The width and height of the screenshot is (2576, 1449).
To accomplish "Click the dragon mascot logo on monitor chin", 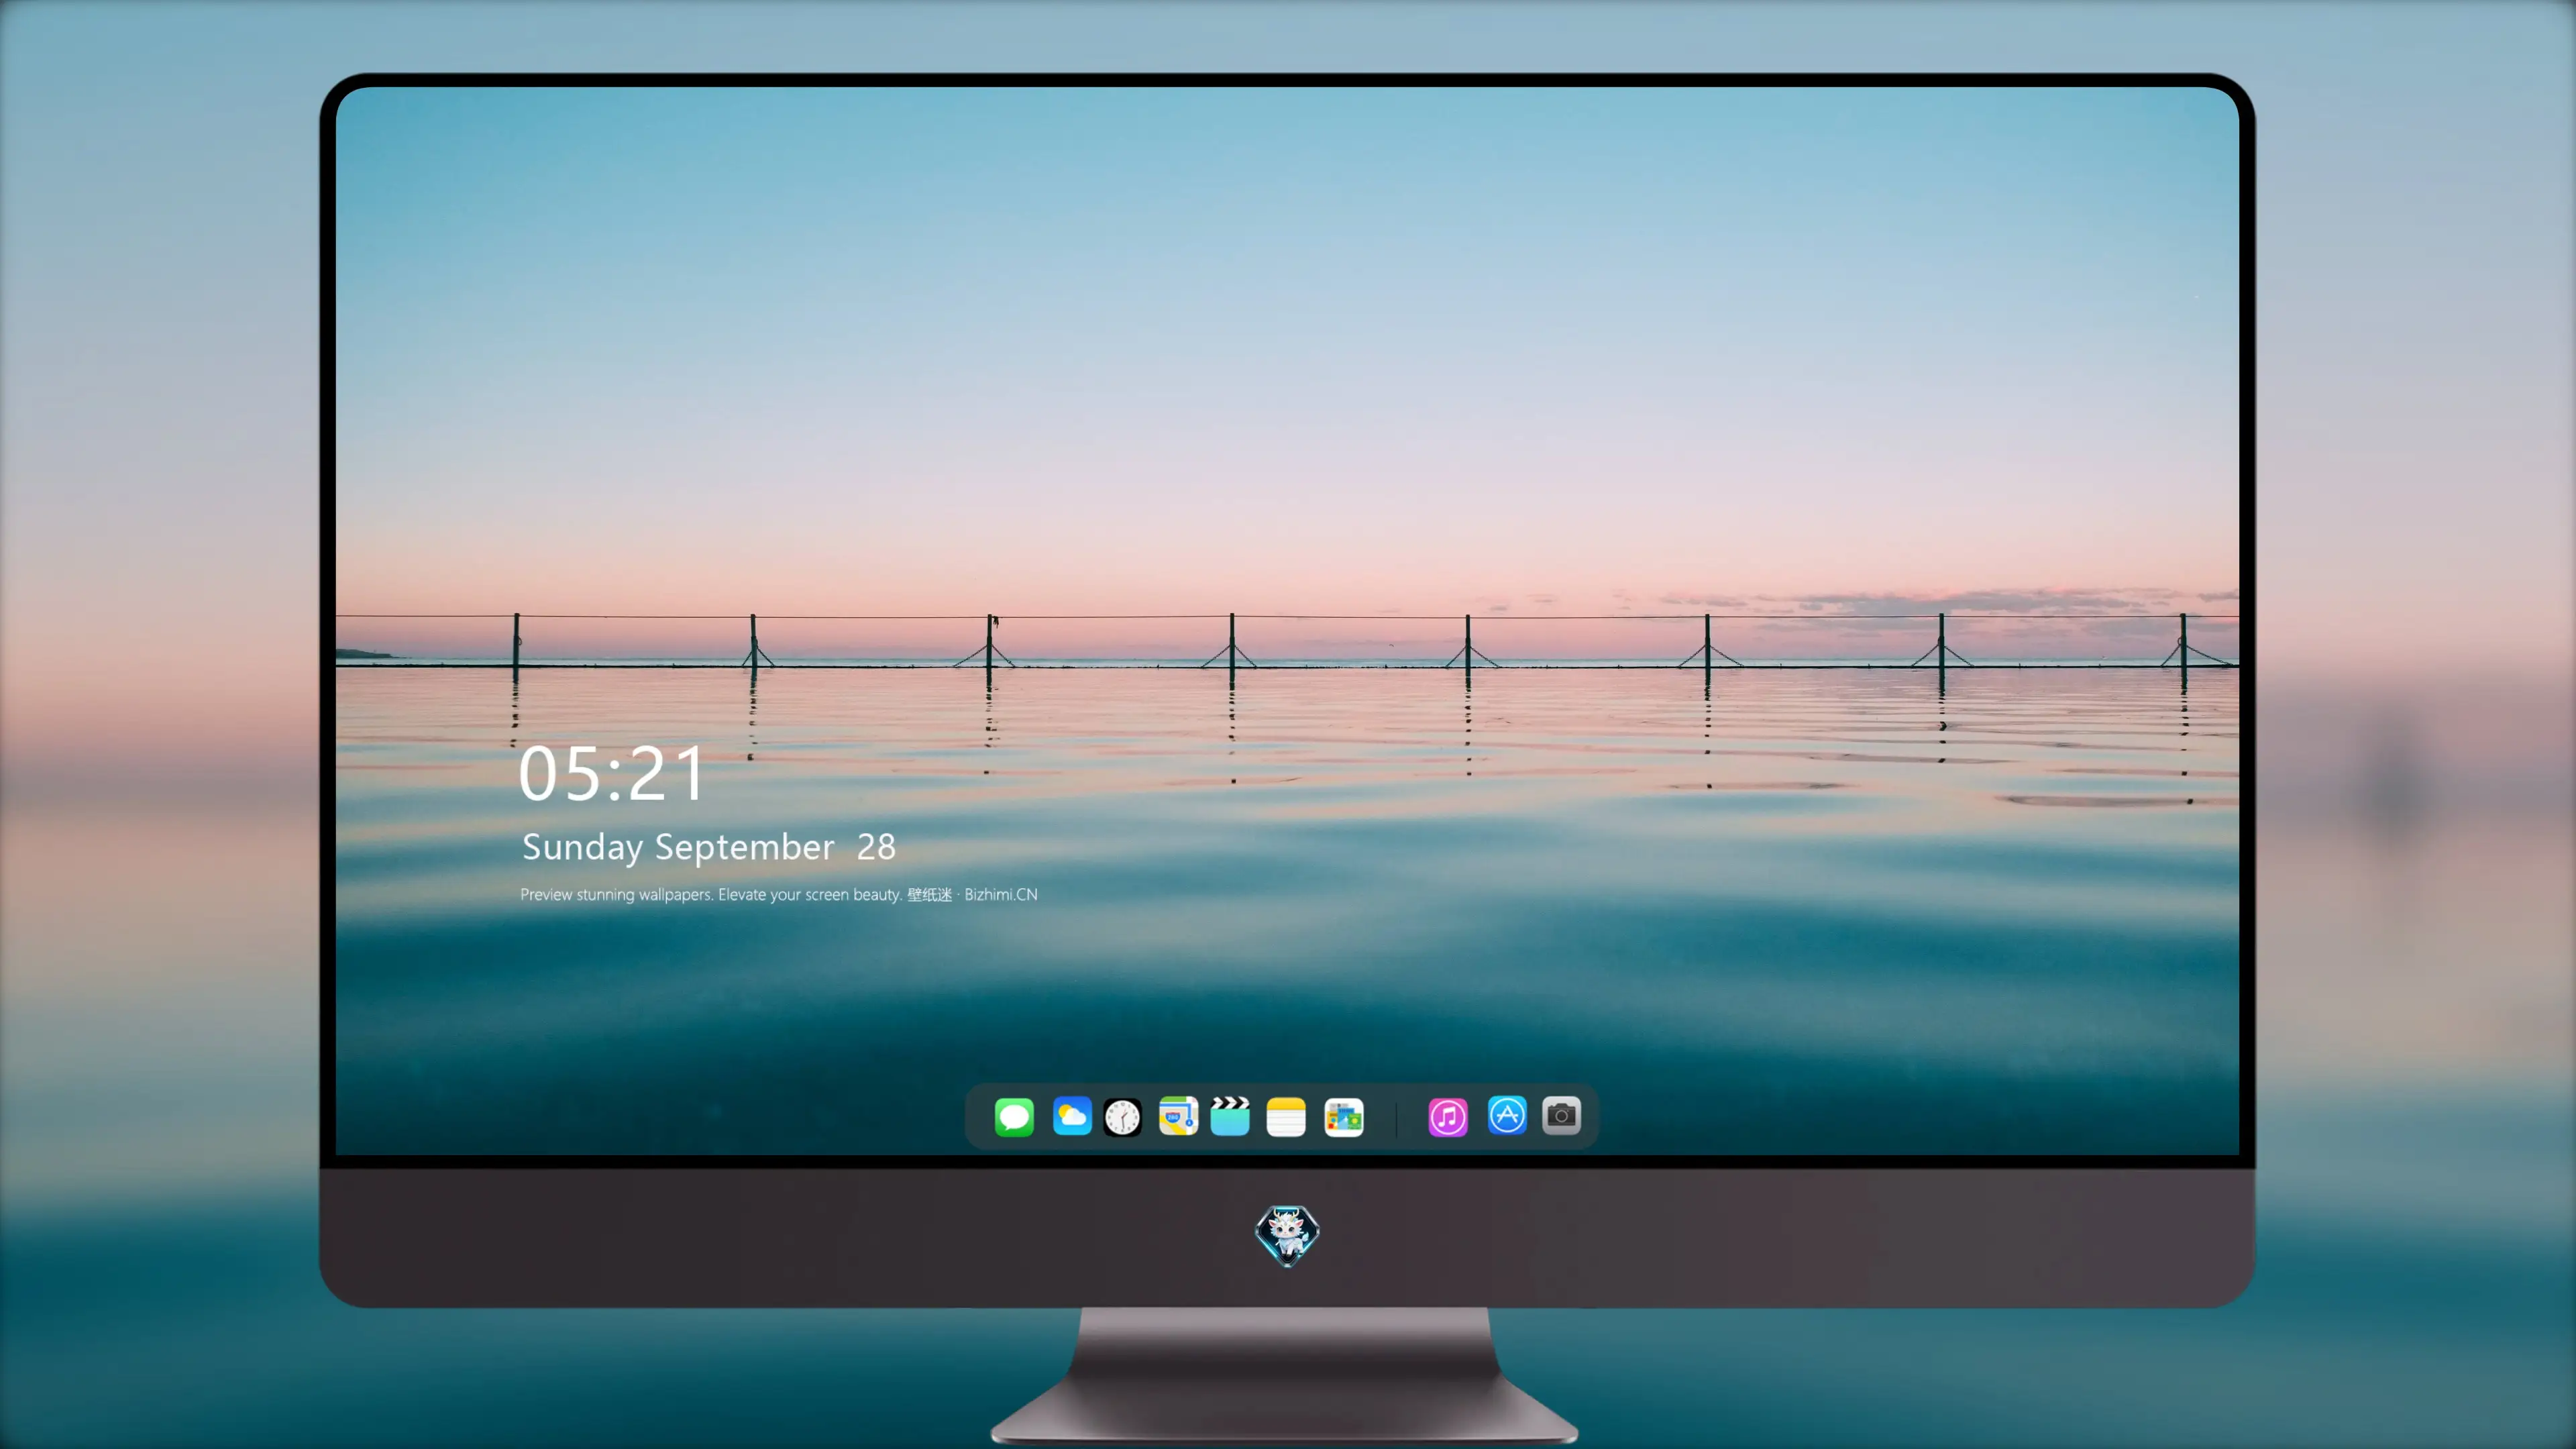I will click(1287, 1235).
